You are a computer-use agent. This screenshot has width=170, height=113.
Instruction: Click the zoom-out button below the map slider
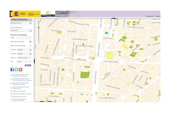tap(39, 43)
